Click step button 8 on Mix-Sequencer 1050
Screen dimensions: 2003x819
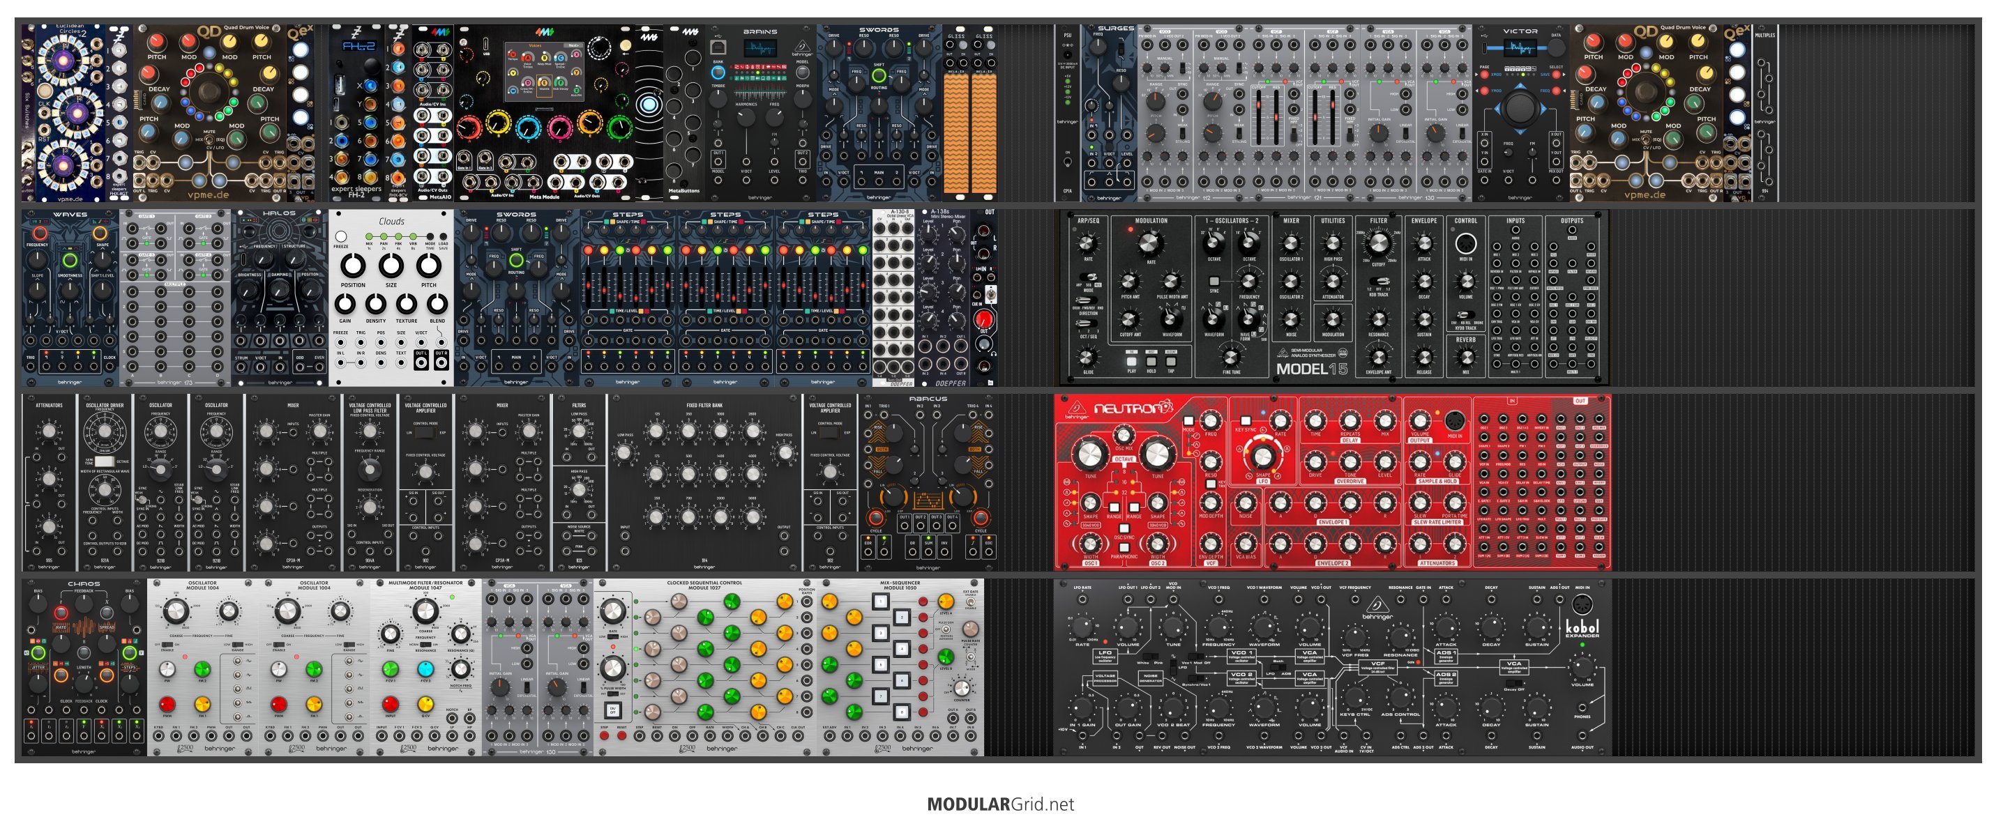901,711
